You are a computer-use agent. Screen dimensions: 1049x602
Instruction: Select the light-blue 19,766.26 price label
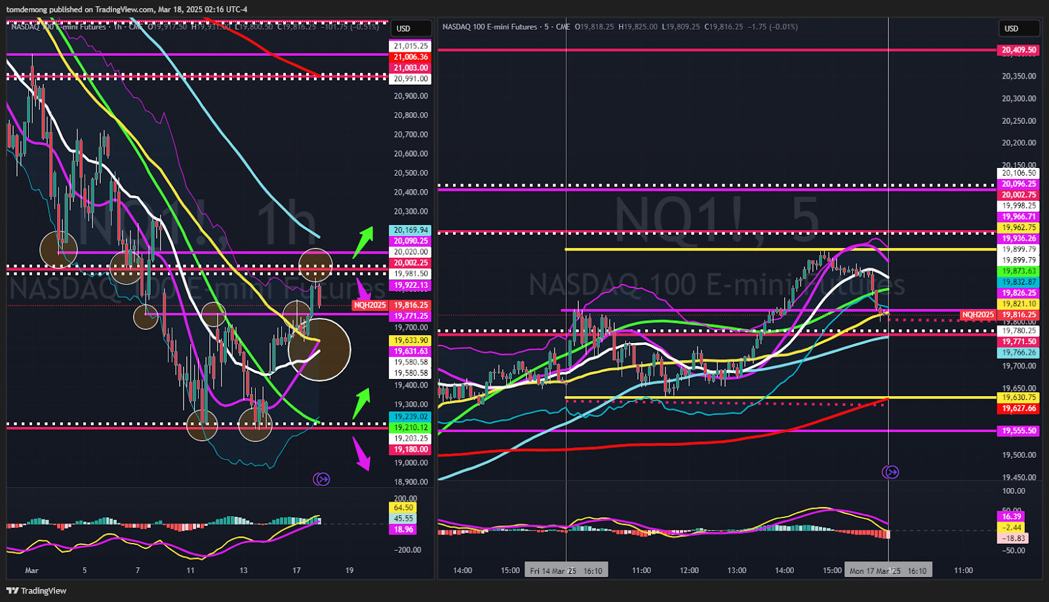[1019, 353]
